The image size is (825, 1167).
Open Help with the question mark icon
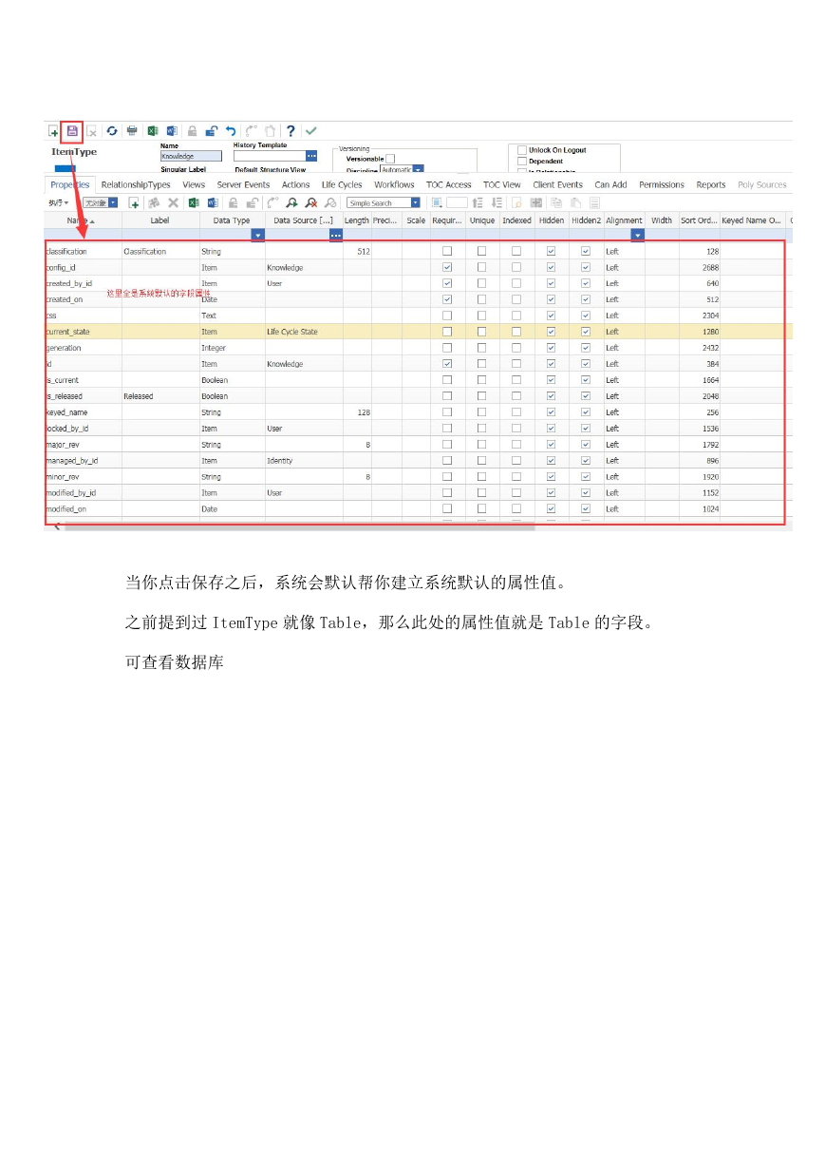coord(291,131)
